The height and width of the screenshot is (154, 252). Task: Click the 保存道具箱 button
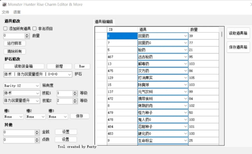(238, 47)
